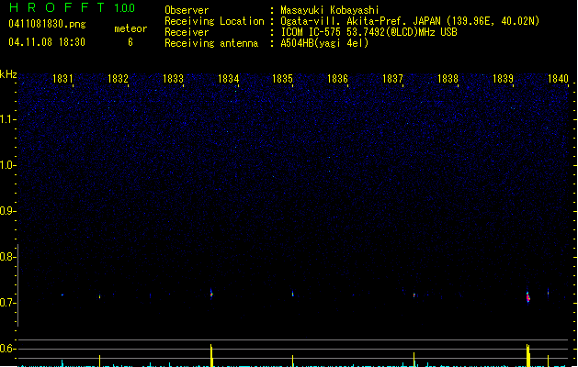This screenshot has height=367, width=578.
Task: Click the Receiving Location label
Action: tap(214, 21)
